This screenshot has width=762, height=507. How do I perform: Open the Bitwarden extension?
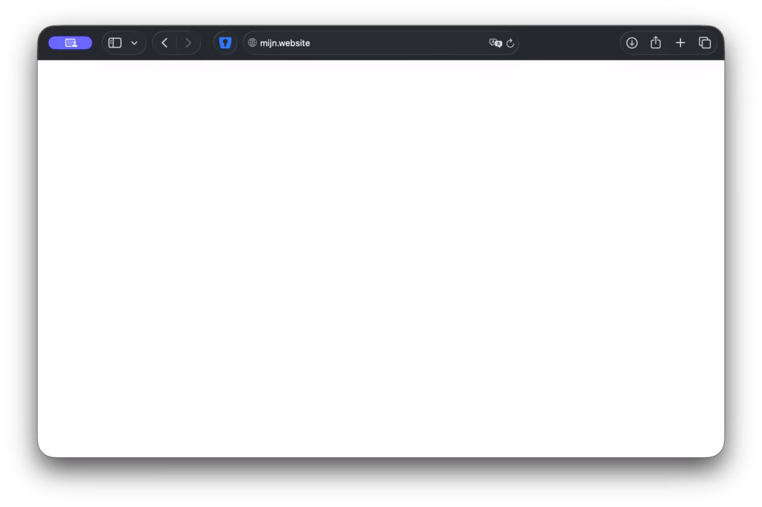point(225,42)
